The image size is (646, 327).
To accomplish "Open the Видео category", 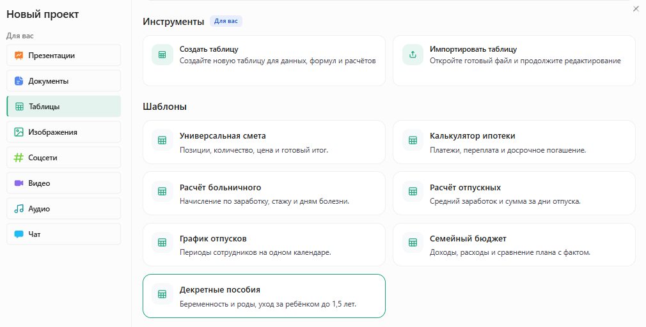I will pos(63,183).
